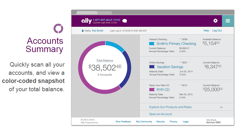Select the light blue Primary Checking flag
The height and width of the screenshot is (130, 237).
152,44
